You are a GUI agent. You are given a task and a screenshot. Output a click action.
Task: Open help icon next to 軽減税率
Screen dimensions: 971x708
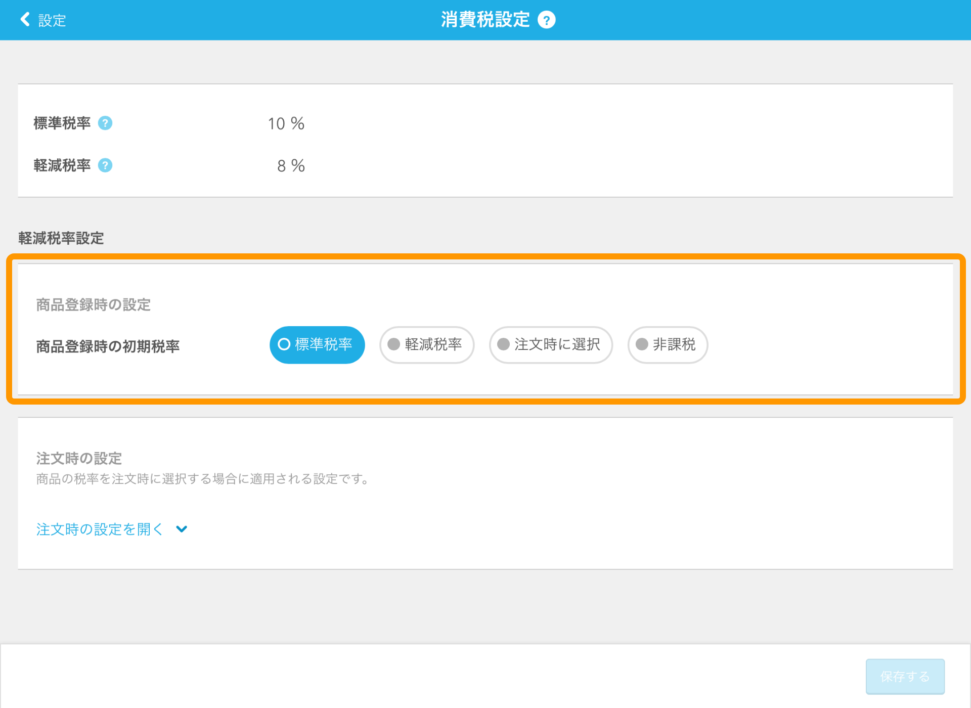[105, 165]
